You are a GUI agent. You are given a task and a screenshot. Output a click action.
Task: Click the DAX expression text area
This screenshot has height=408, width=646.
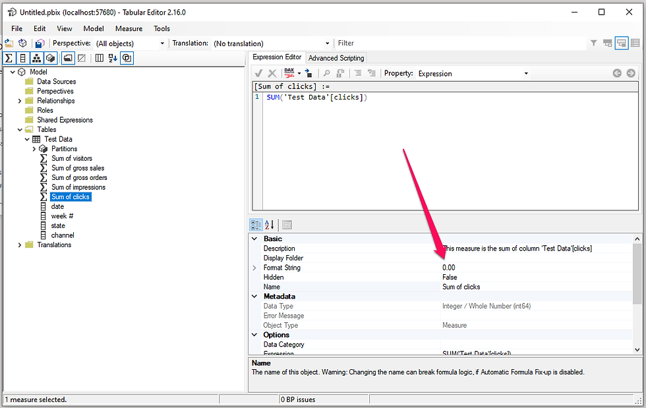click(450, 151)
